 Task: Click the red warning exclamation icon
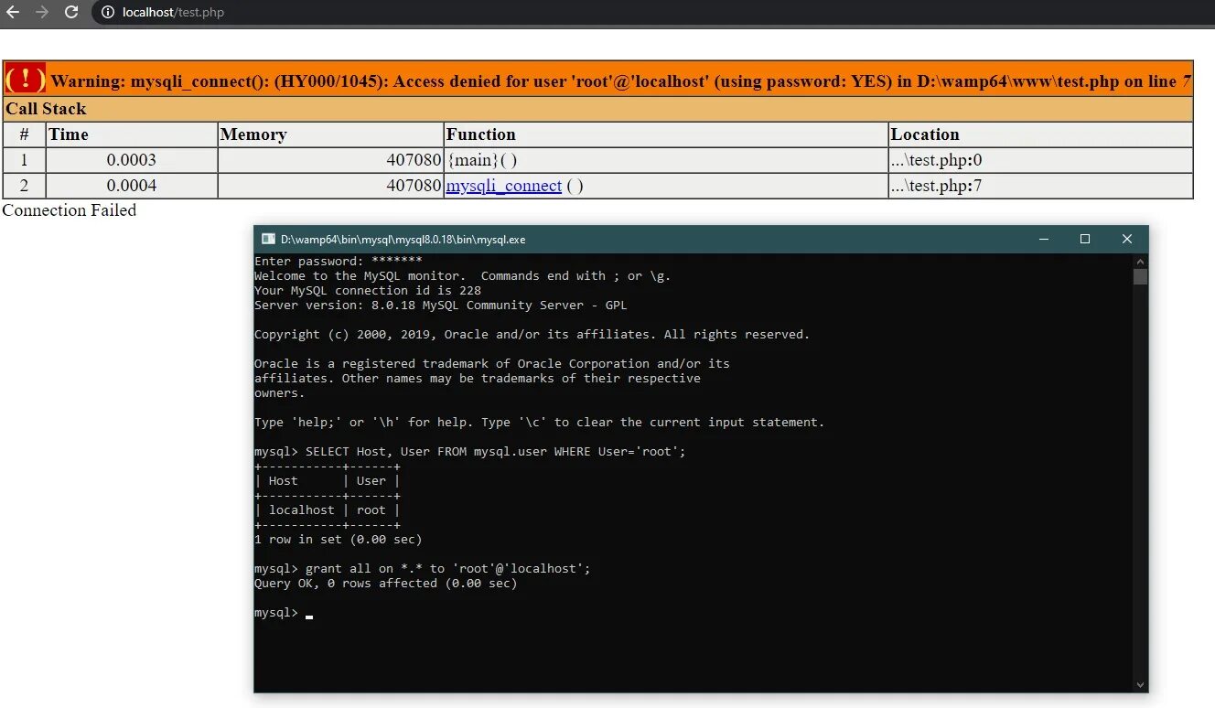(x=26, y=80)
